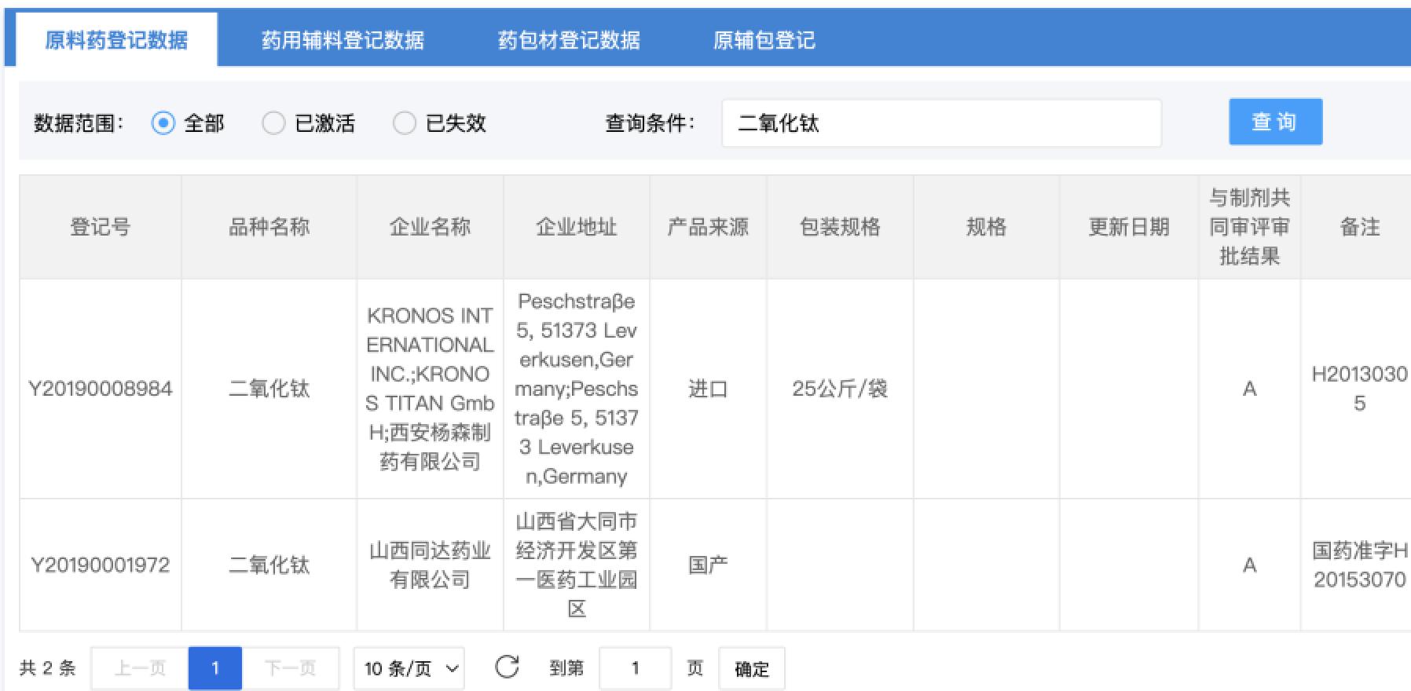
Task: Switch to 原辅包登记 tab
Action: [x=764, y=40]
